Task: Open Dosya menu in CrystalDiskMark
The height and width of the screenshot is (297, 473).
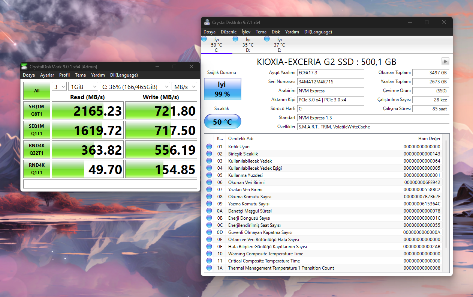Action: click(29, 75)
